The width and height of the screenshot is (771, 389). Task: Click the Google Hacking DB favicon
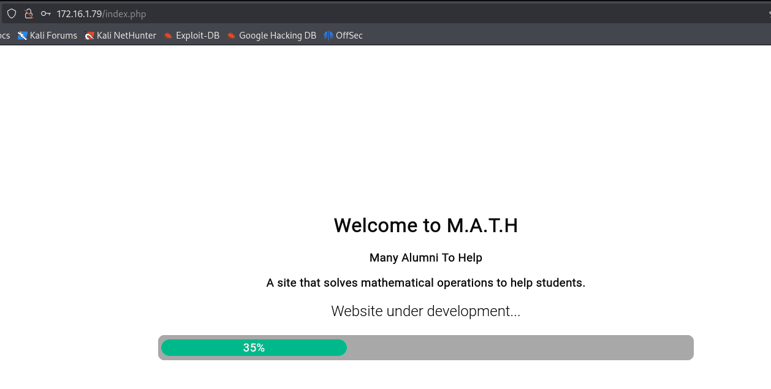pyautogui.click(x=232, y=36)
